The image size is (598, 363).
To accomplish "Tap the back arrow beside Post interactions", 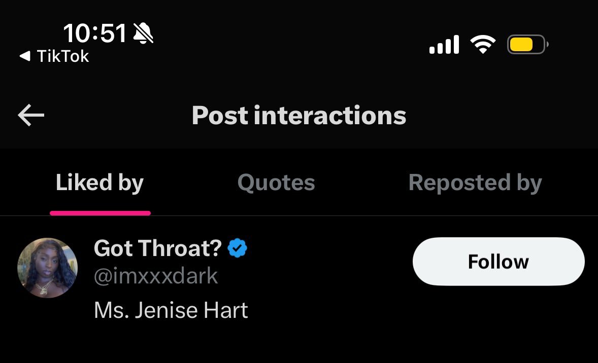I will coord(31,115).
